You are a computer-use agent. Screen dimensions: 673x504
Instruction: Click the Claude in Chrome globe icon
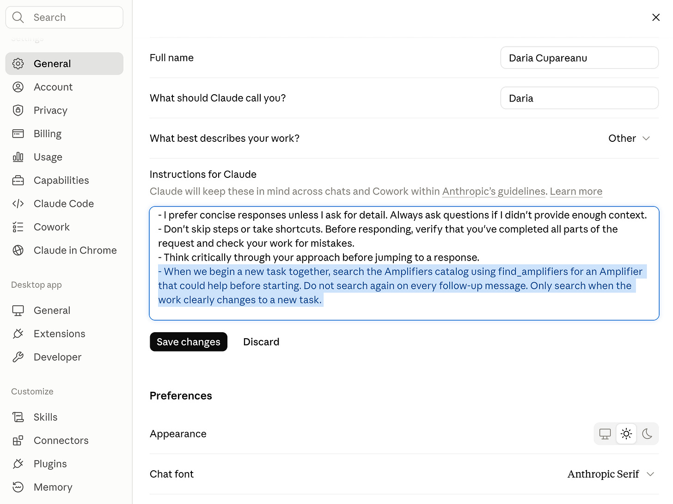point(18,250)
